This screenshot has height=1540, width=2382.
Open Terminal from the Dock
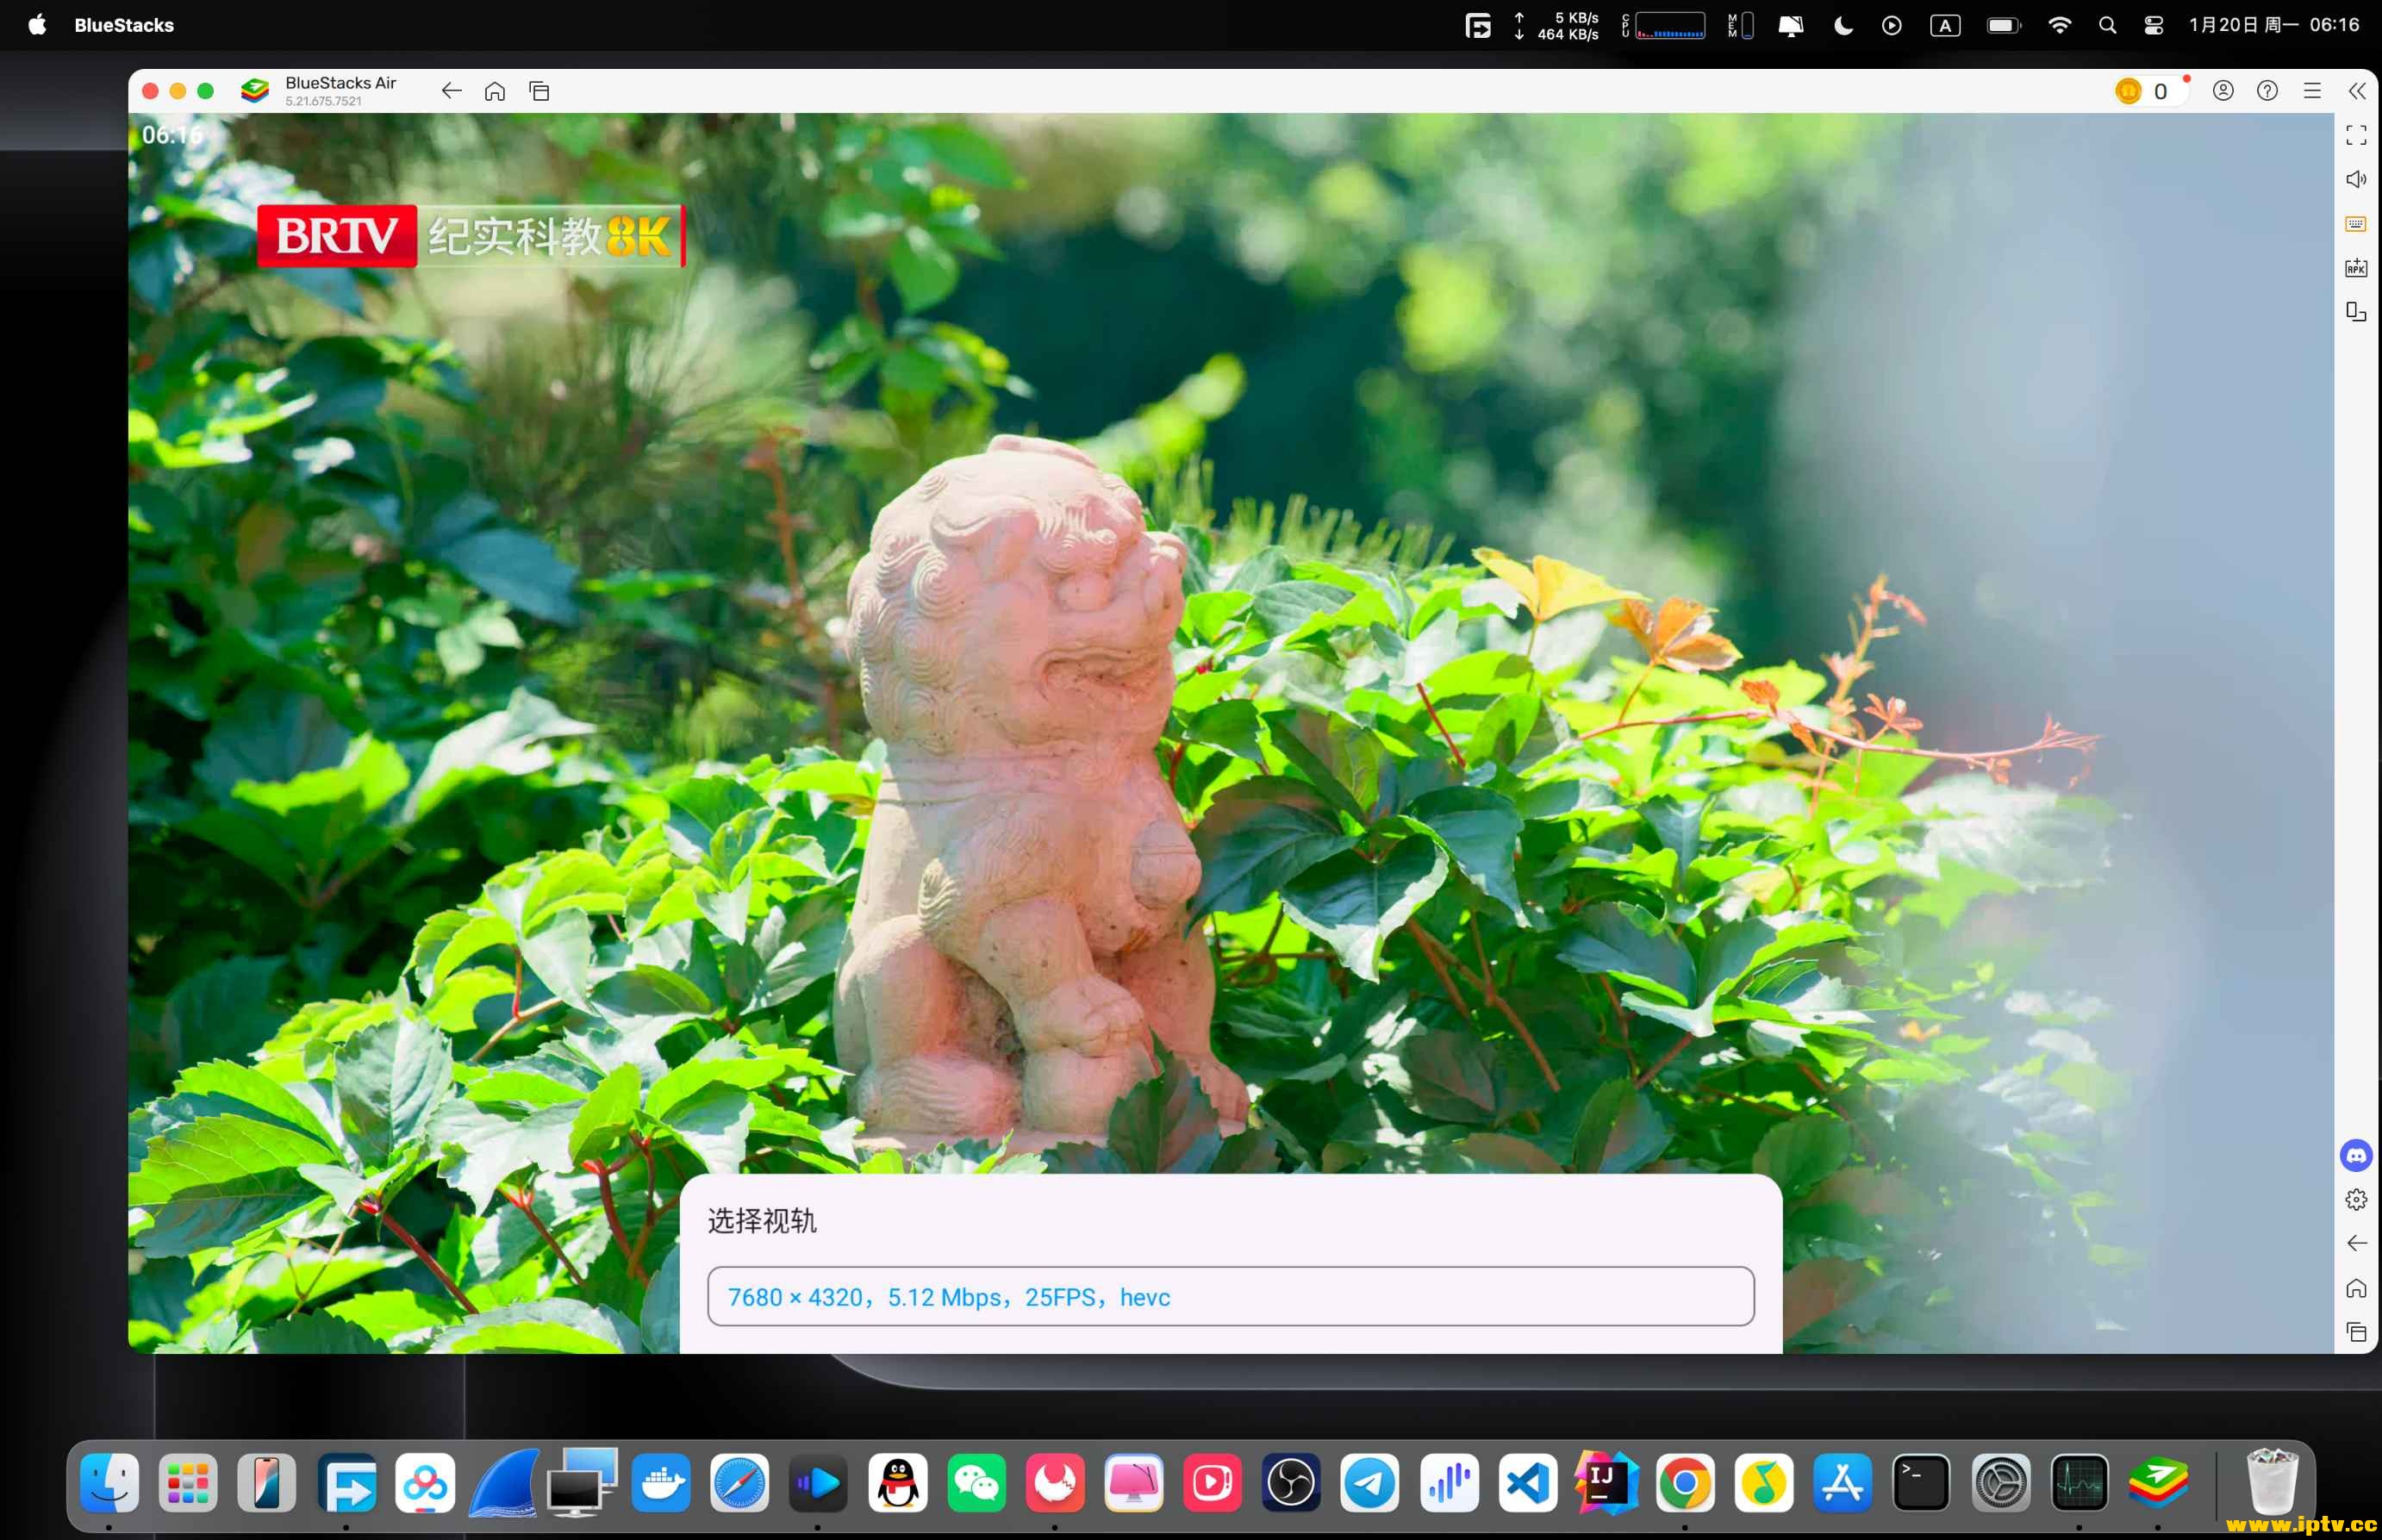1921,1483
